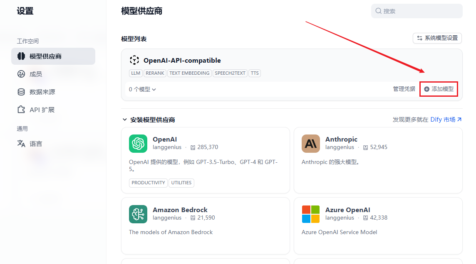Click the download icon beside 42,338
This screenshot has width=476, height=264.
365,218
